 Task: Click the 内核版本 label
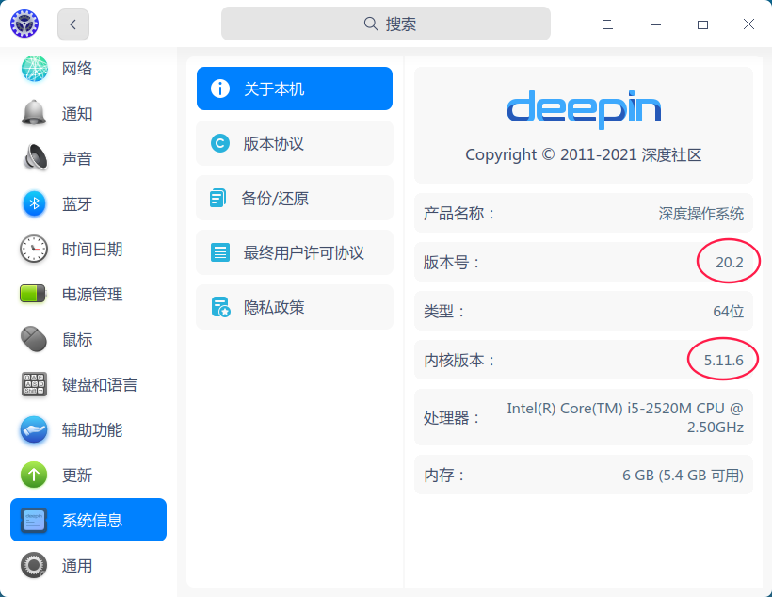click(458, 360)
